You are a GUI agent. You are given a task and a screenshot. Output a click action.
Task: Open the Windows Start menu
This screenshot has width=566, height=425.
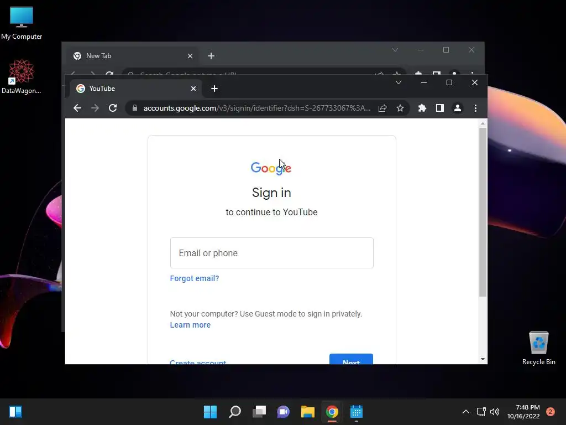210,412
